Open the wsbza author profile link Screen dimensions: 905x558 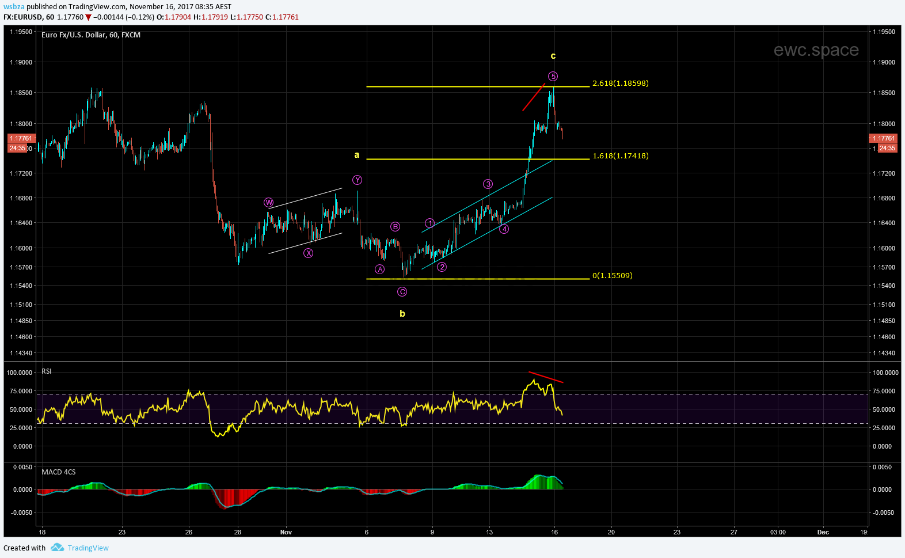(14, 7)
